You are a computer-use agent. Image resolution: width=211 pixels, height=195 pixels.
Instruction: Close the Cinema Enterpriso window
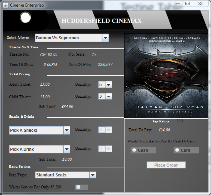click(200, 4)
